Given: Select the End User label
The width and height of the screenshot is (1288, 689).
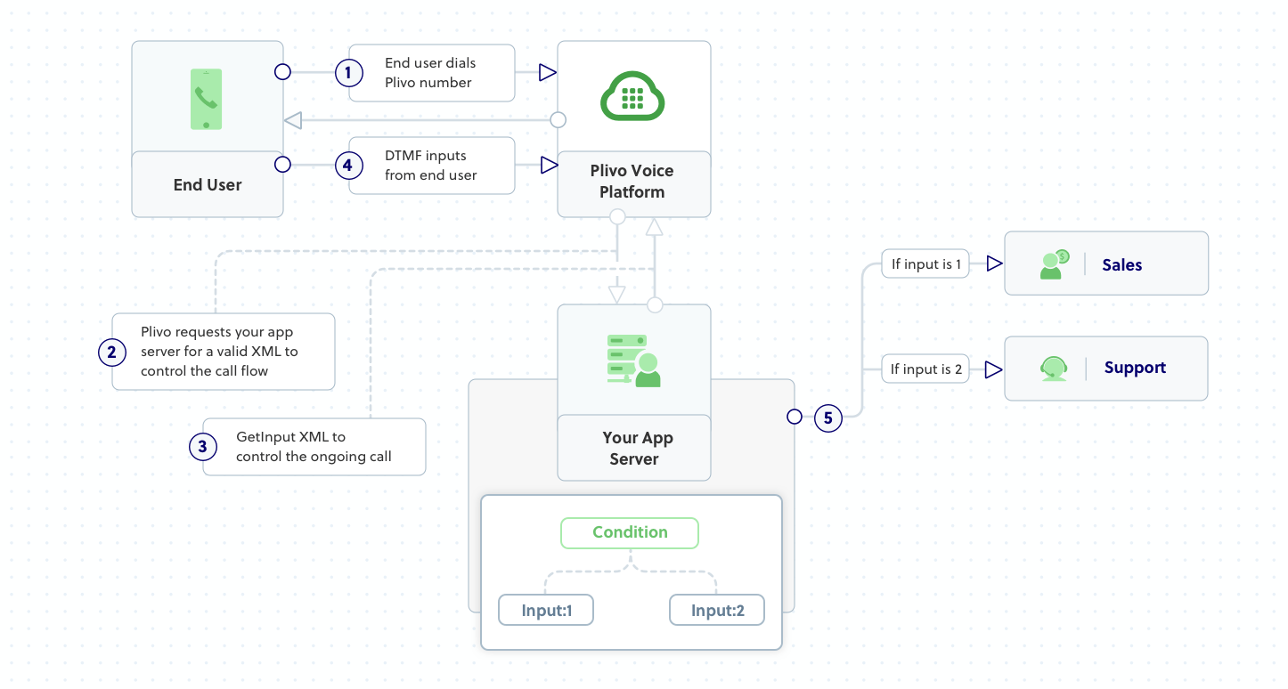Looking at the screenshot, I should coord(208,185).
